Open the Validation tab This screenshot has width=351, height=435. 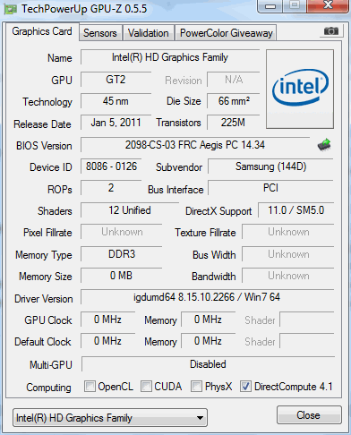(149, 33)
